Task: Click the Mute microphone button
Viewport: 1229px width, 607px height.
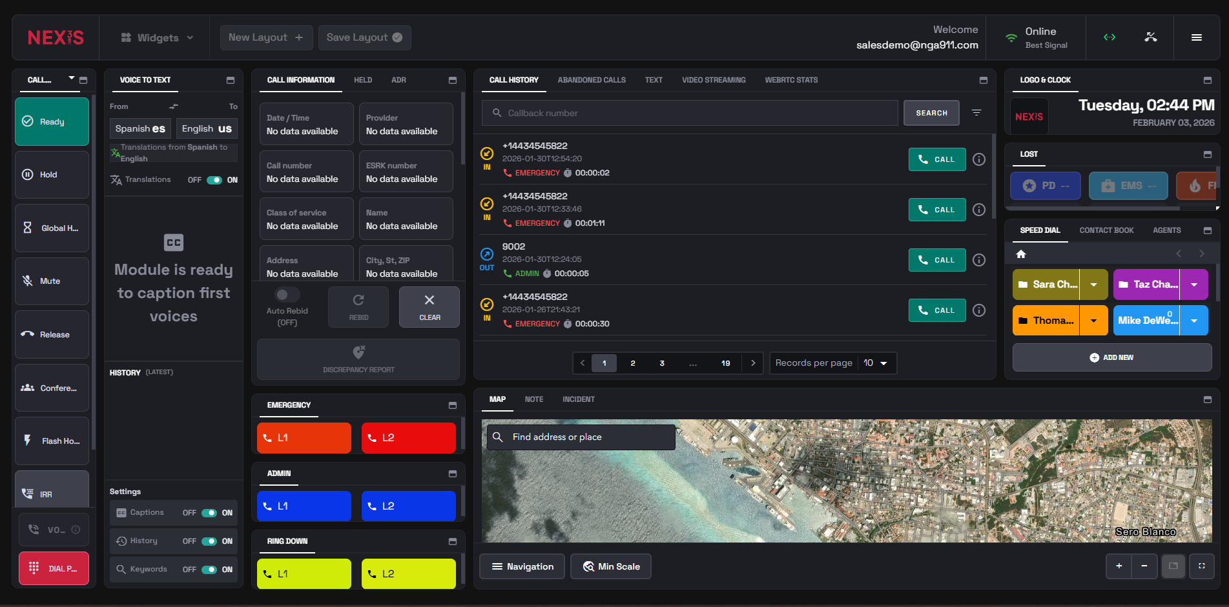Action: [x=52, y=281]
